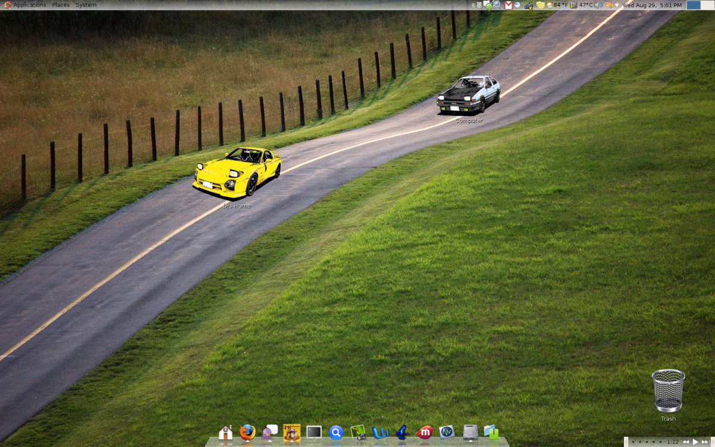715x447 pixels.
Task: Click the 1:12 track time display
Action: pos(673,442)
